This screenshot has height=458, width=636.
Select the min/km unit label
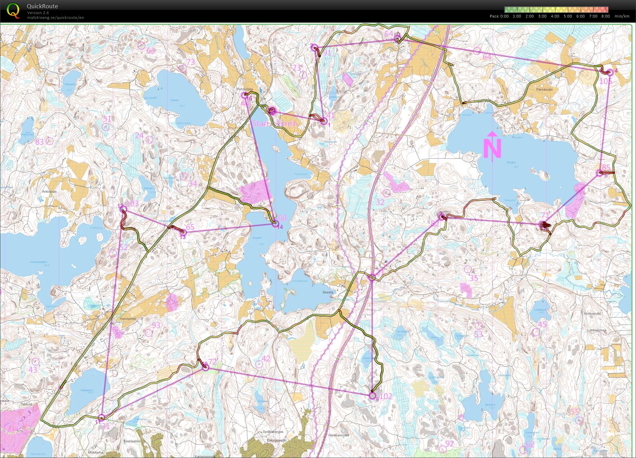[623, 16]
